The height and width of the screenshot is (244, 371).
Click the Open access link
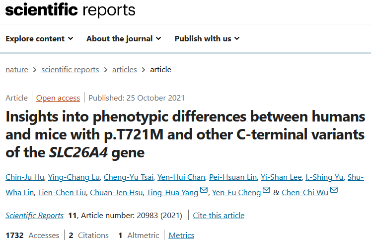pyautogui.click(x=58, y=98)
